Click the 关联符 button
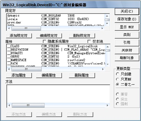This screenshot has width=141, height=121. click(x=127, y=50)
